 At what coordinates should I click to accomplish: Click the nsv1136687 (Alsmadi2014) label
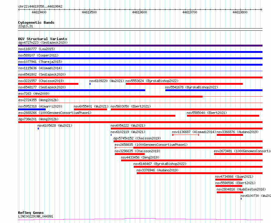[194, 132]
